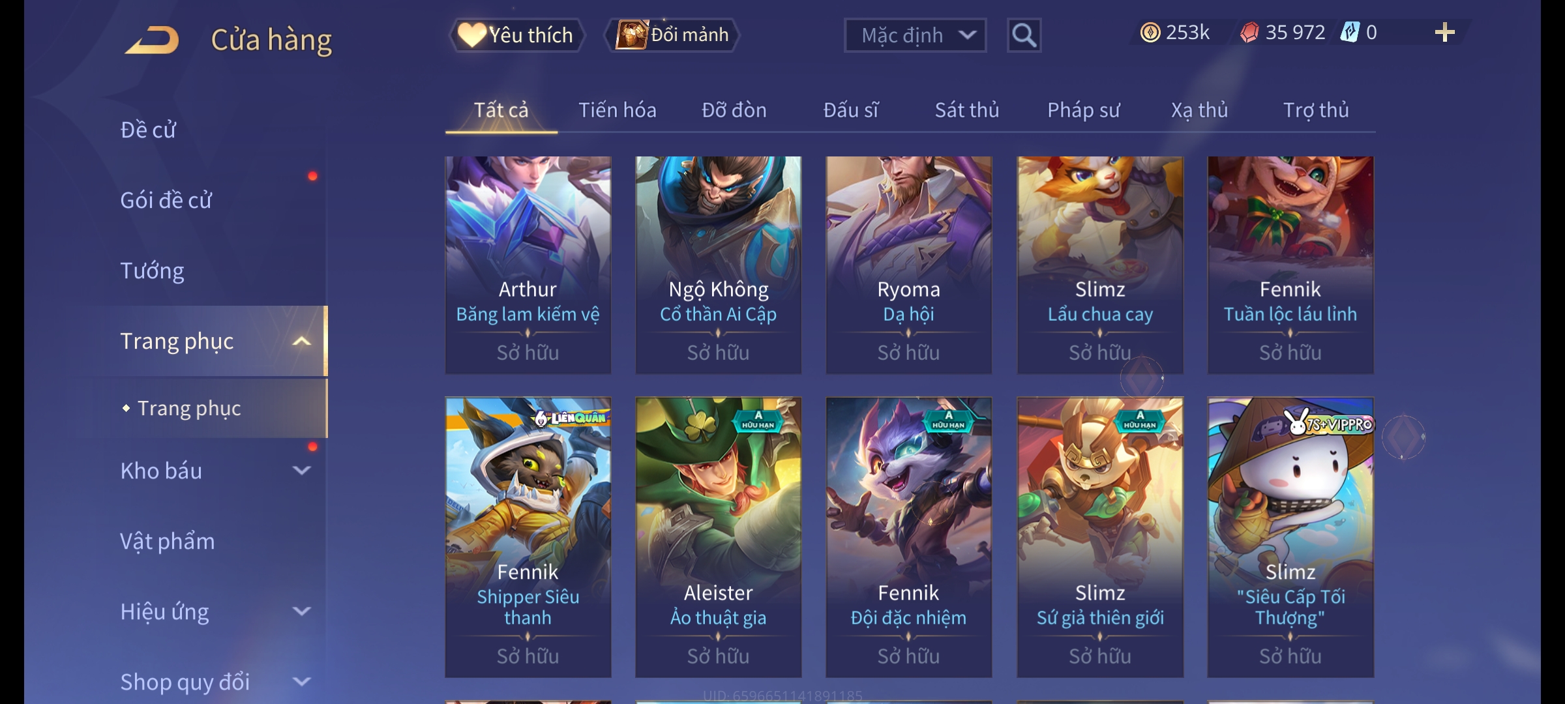Viewport: 1565px width, 704px height.
Task: Expand the Shop quy đổi section
Action: pyautogui.click(x=302, y=681)
